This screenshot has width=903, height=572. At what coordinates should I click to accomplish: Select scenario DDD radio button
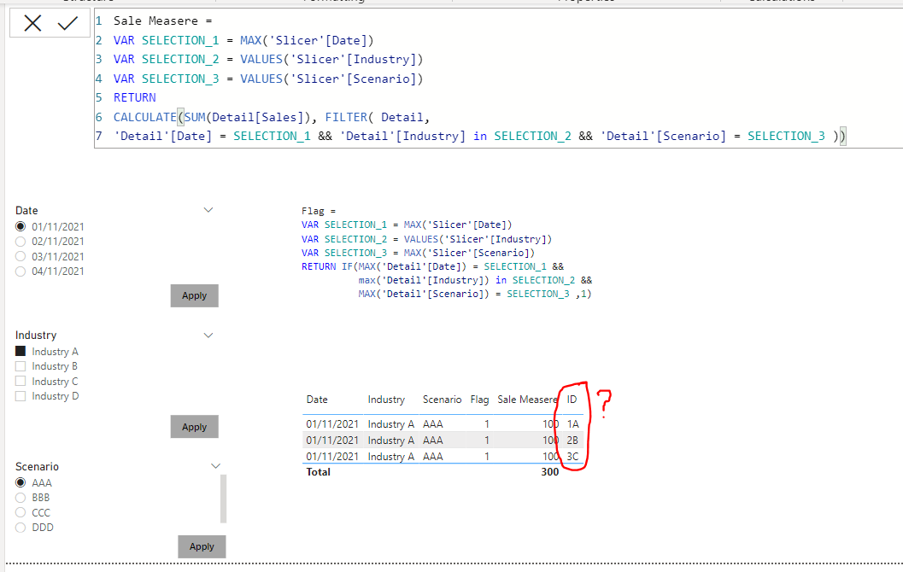tap(21, 528)
